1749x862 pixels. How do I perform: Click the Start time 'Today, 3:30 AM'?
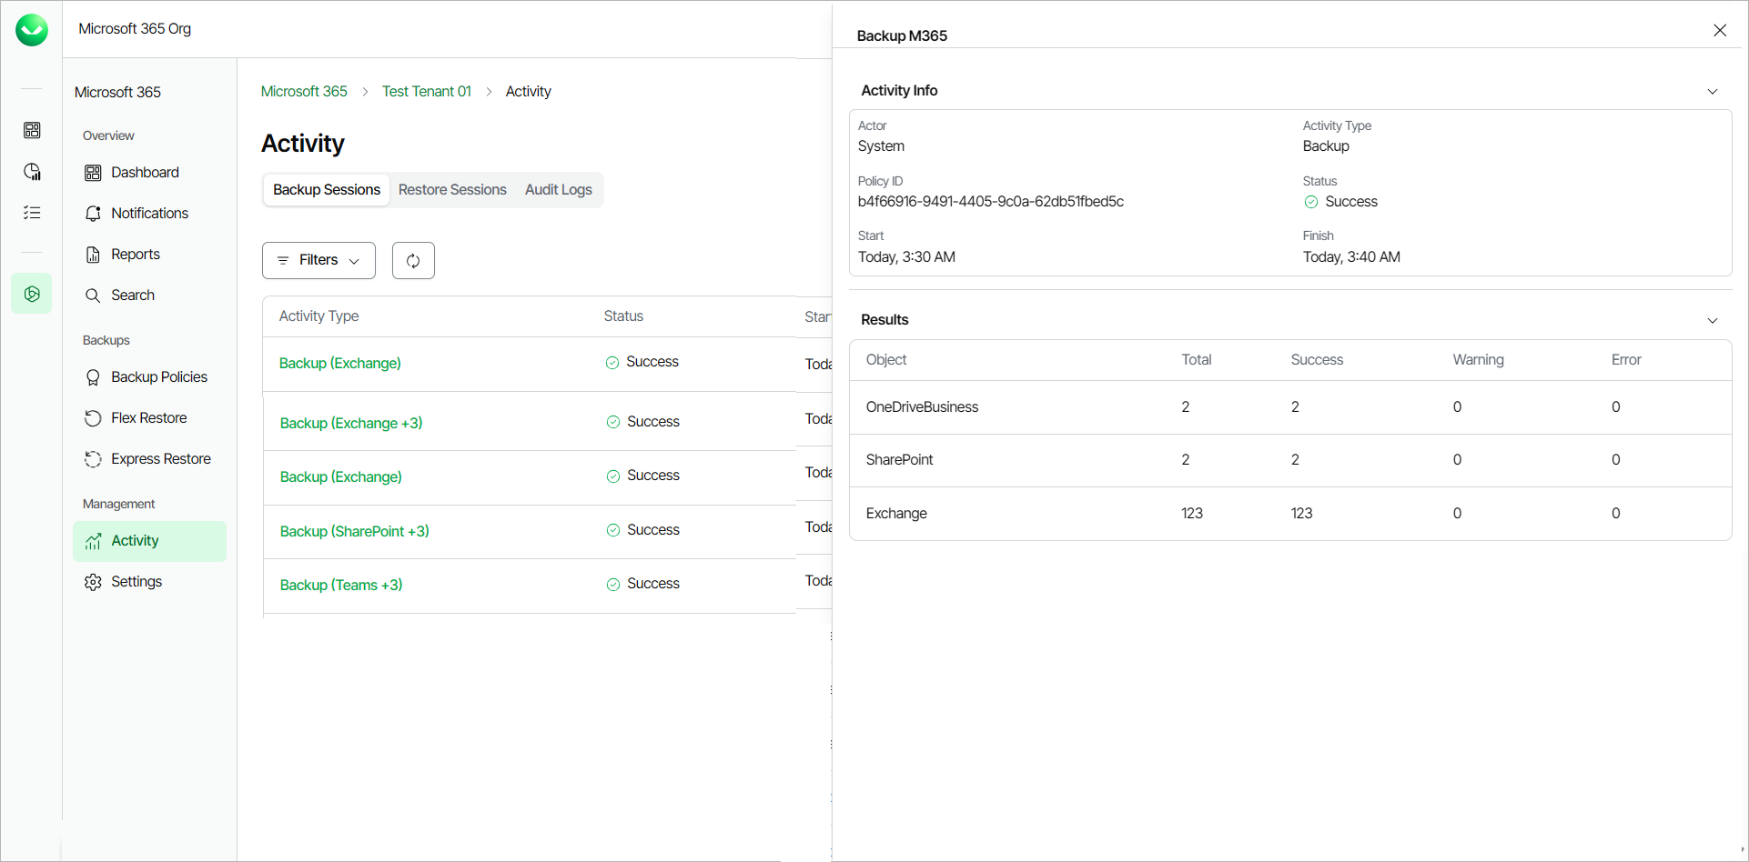coord(906,256)
